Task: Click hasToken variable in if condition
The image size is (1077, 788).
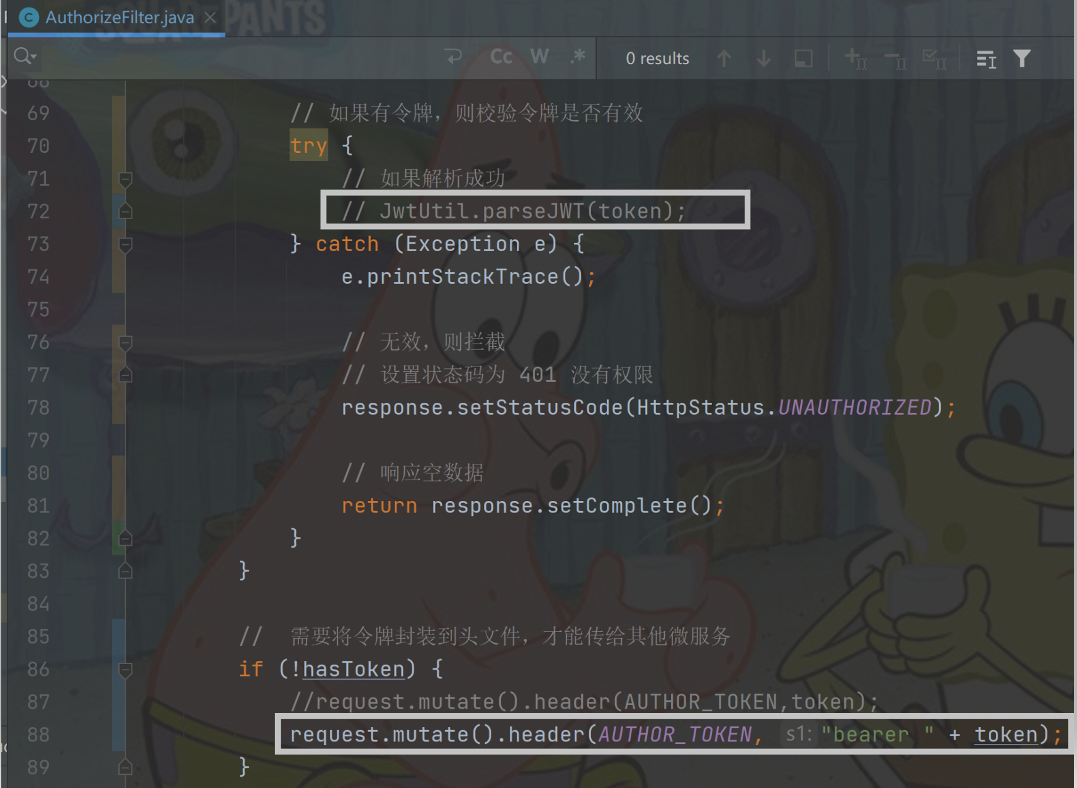Action: coord(353,670)
